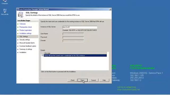Click the 'SQL Settings' page heading

[32, 13]
